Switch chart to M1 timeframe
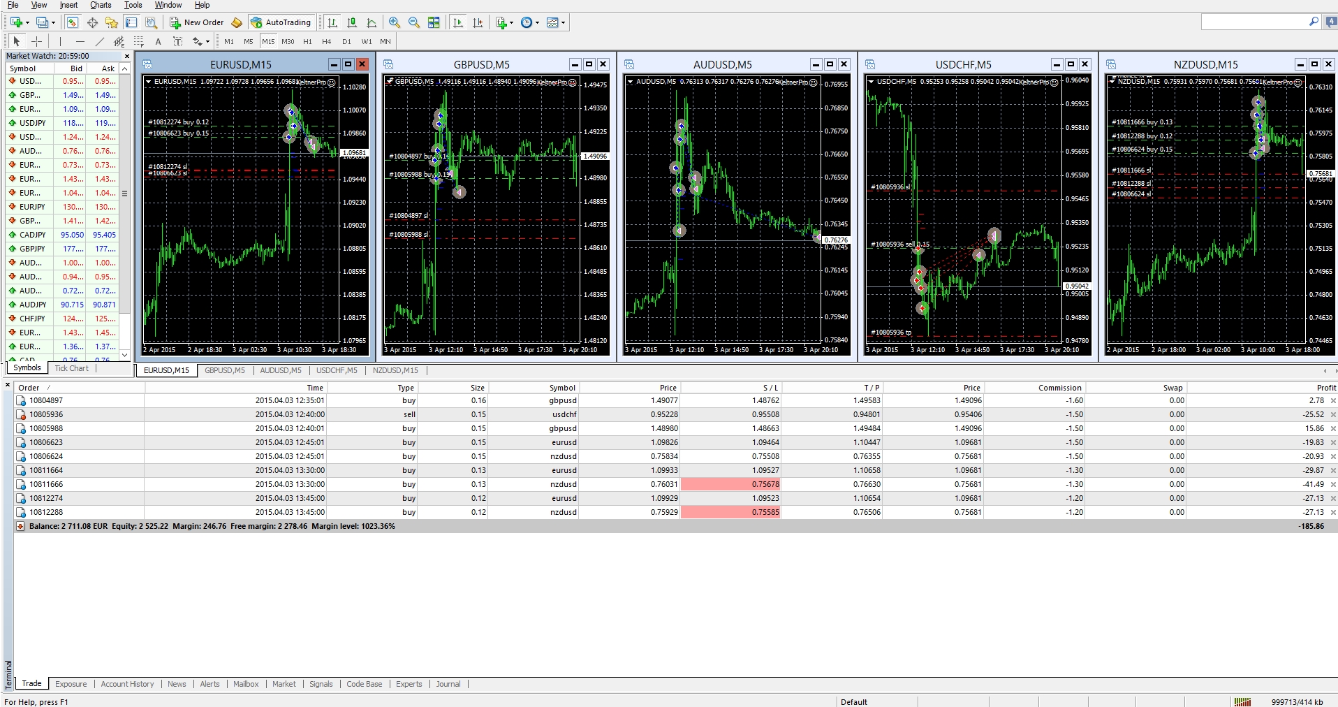The height and width of the screenshot is (707, 1338). coord(229,41)
